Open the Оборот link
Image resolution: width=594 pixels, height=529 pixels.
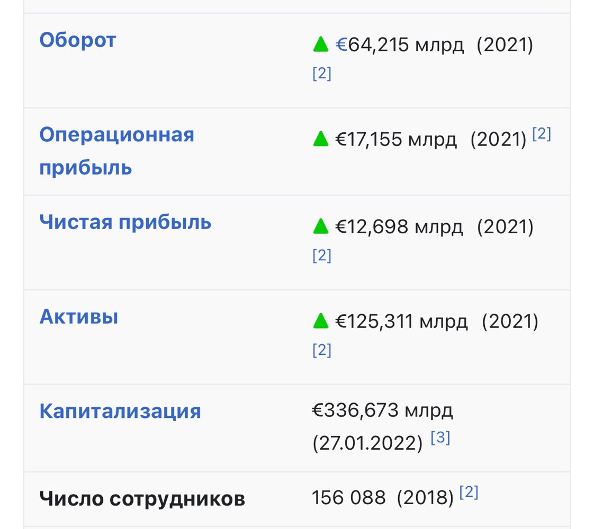click(x=78, y=40)
